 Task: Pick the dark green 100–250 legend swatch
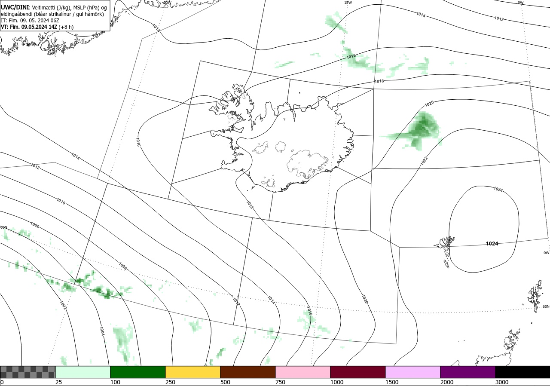point(138,372)
